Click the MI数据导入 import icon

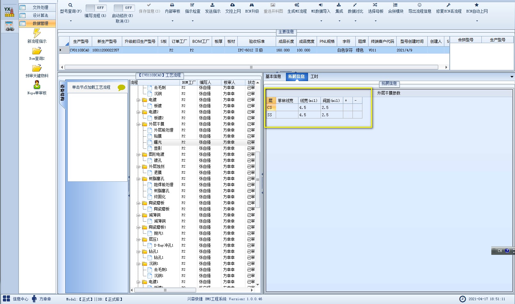tap(321, 5)
